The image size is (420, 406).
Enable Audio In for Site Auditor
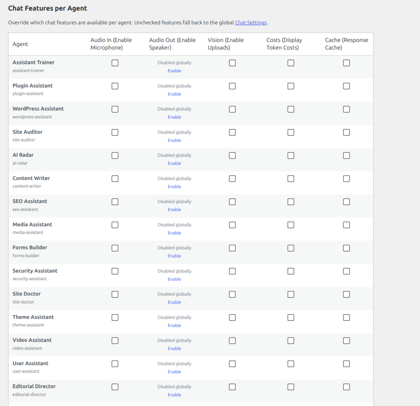click(115, 132)
